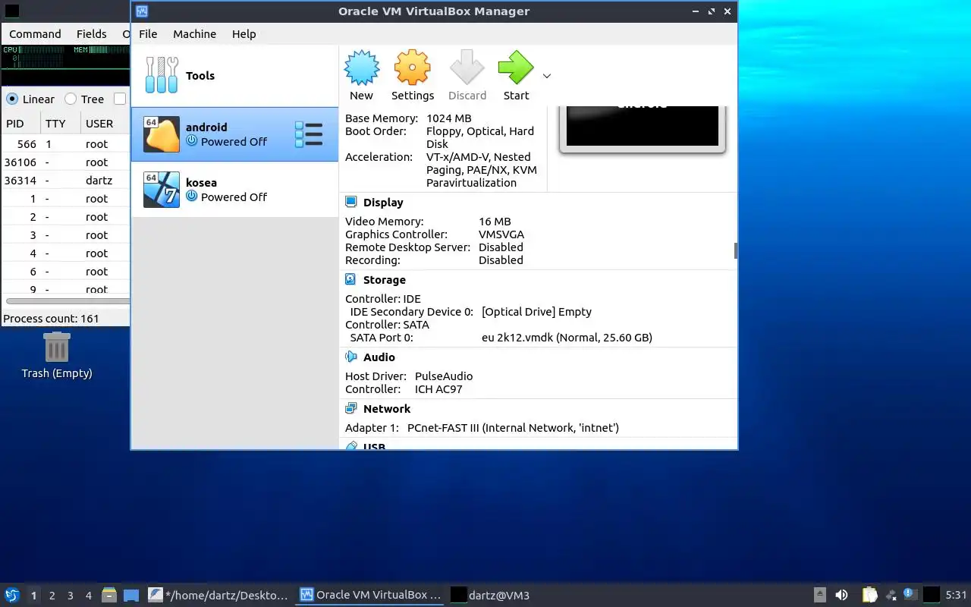971x607 pixels.
Task: Click the removable media tray icon
Action: (x=820, y=595)
